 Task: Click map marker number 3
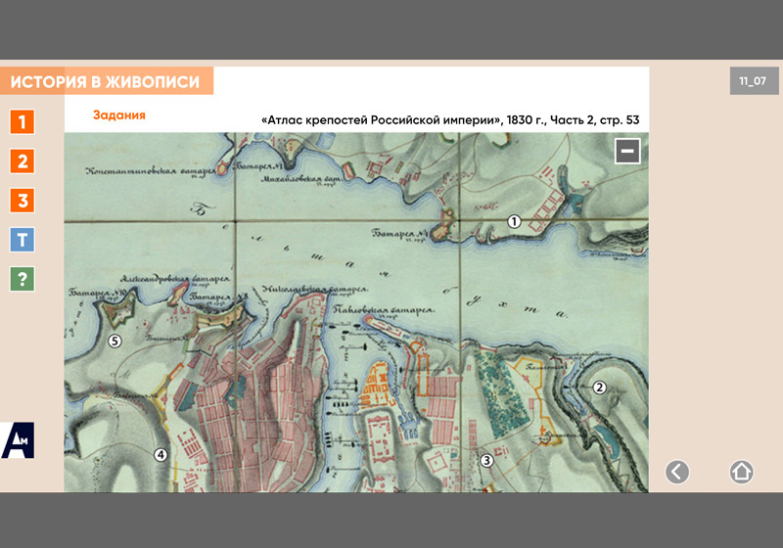coord(485,460)
